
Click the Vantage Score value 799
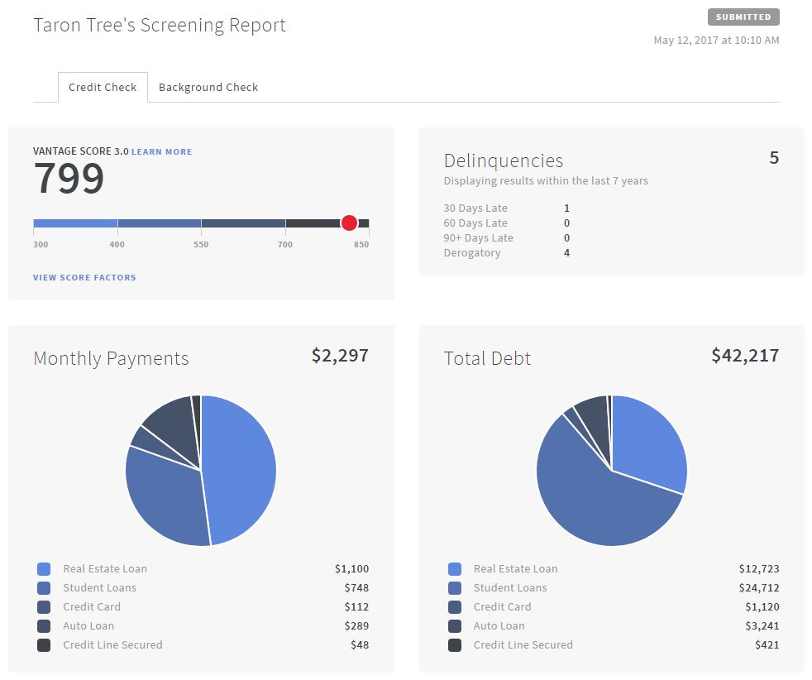pyautogui.click(x=68, y=178)
